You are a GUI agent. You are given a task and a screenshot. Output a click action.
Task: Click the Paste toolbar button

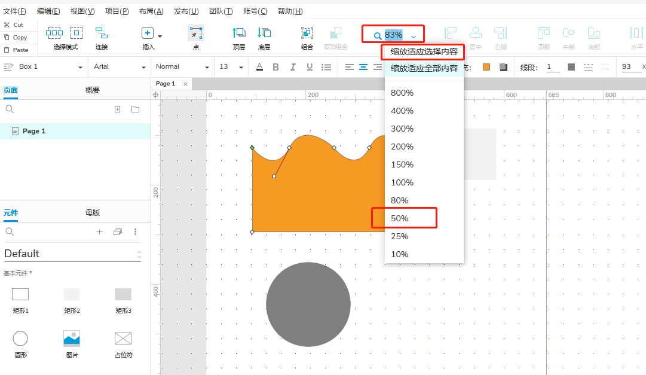click(16, 50)
